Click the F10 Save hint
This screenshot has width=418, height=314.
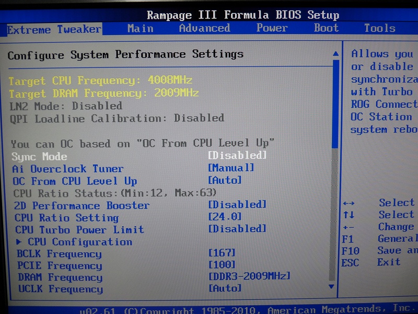pos(380,251)
